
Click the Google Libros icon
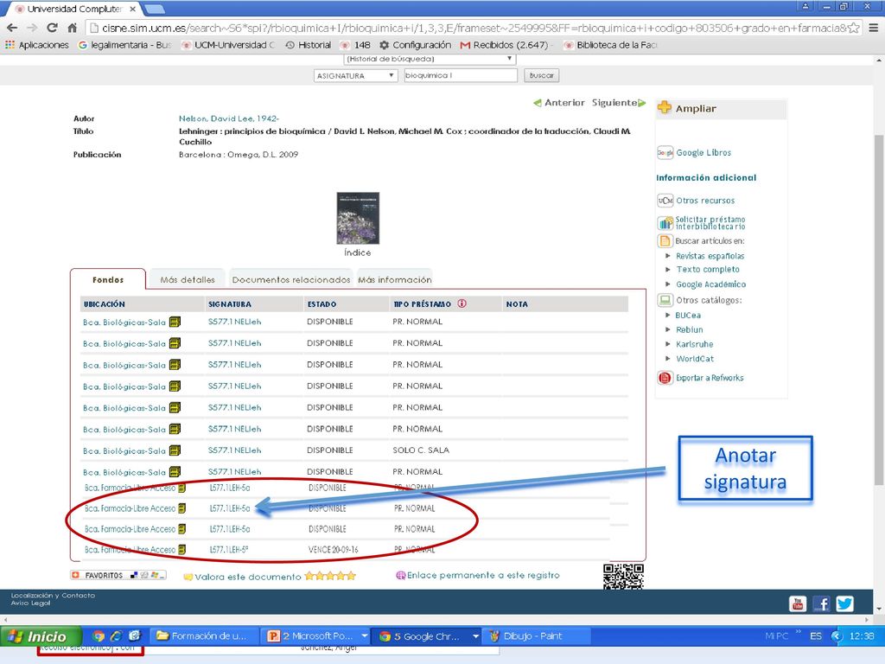pos(665,152)
